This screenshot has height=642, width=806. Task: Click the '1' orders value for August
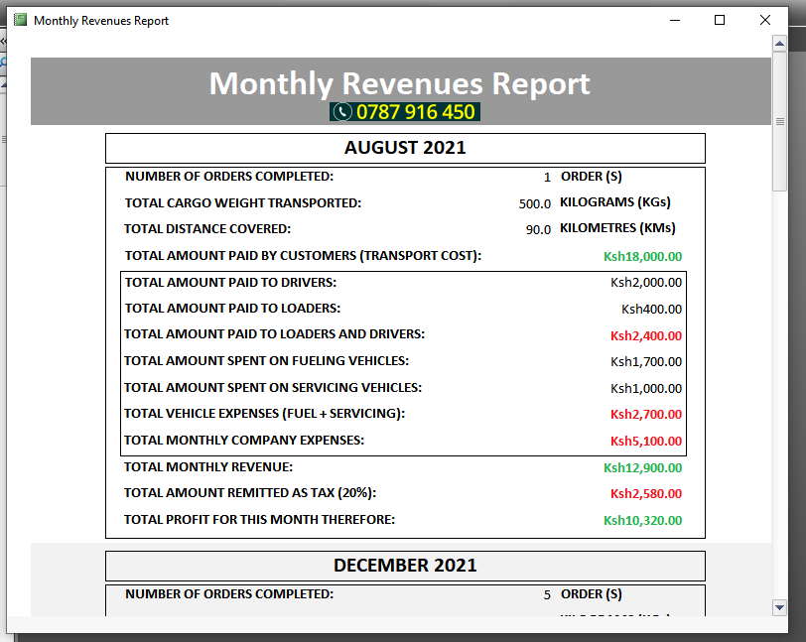tap(547, 178)
